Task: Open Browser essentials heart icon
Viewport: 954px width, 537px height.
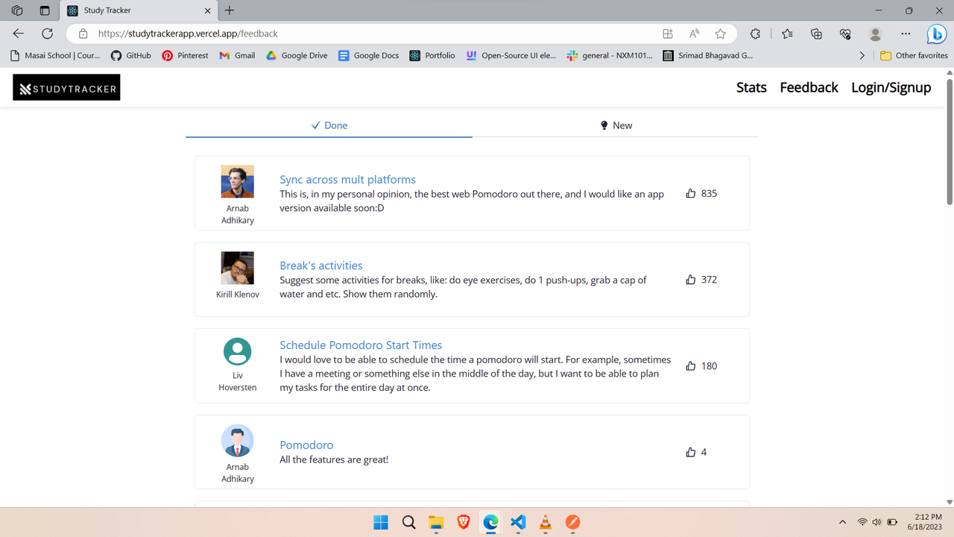Action: click(x=845, y=34)
